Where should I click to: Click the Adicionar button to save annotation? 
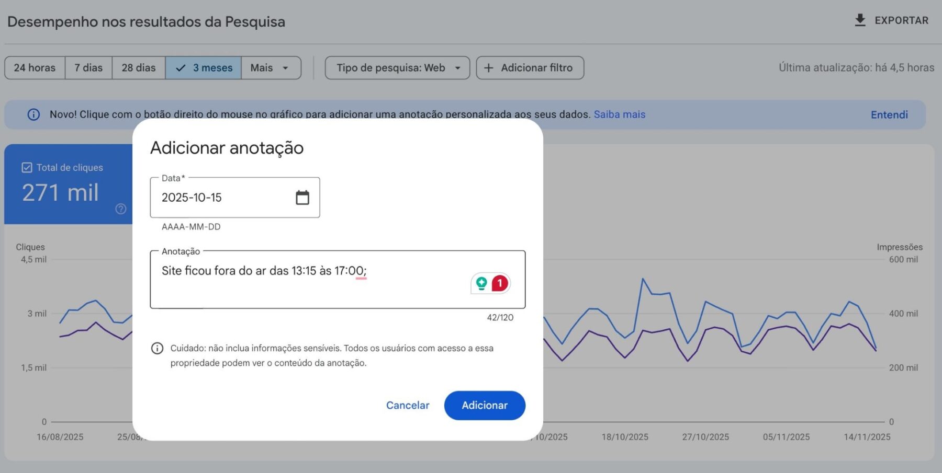[x=484, y=405]
